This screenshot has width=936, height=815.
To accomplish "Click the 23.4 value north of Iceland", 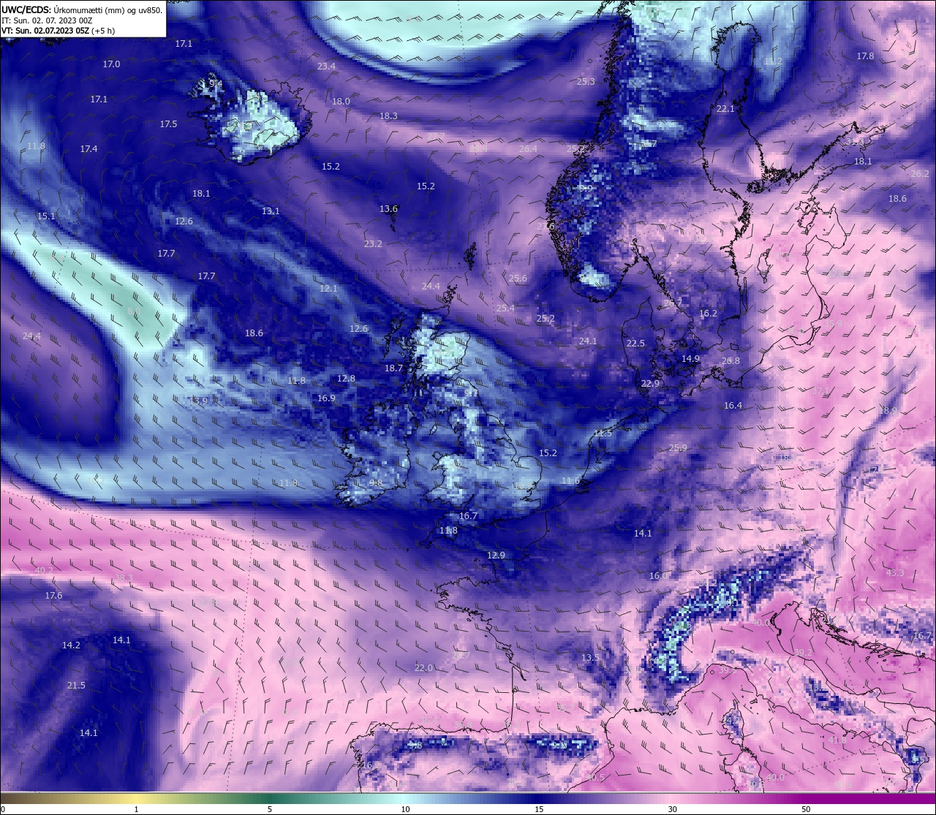I will 326,67.
